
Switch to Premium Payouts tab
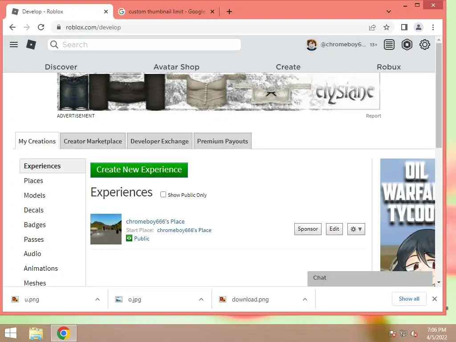(x=223, y=141)
